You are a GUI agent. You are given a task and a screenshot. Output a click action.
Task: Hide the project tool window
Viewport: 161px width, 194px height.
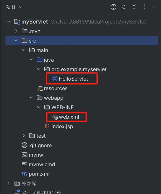155,7
